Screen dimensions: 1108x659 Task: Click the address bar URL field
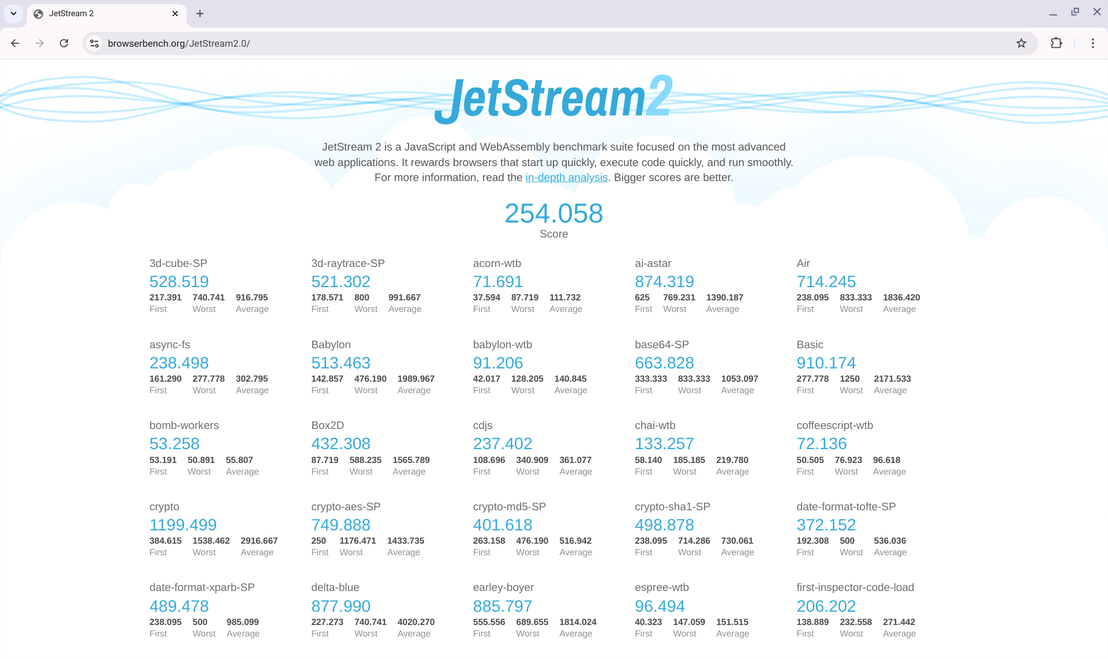tap(519, 43)
